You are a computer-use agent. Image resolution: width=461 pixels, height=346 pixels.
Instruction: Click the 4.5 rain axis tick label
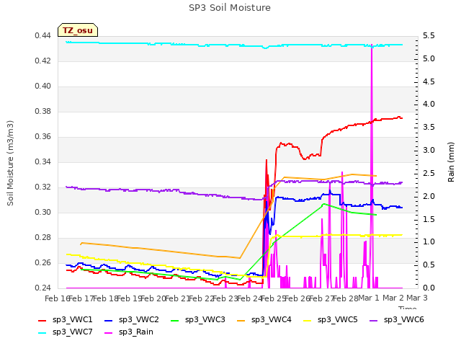(429, 81)
